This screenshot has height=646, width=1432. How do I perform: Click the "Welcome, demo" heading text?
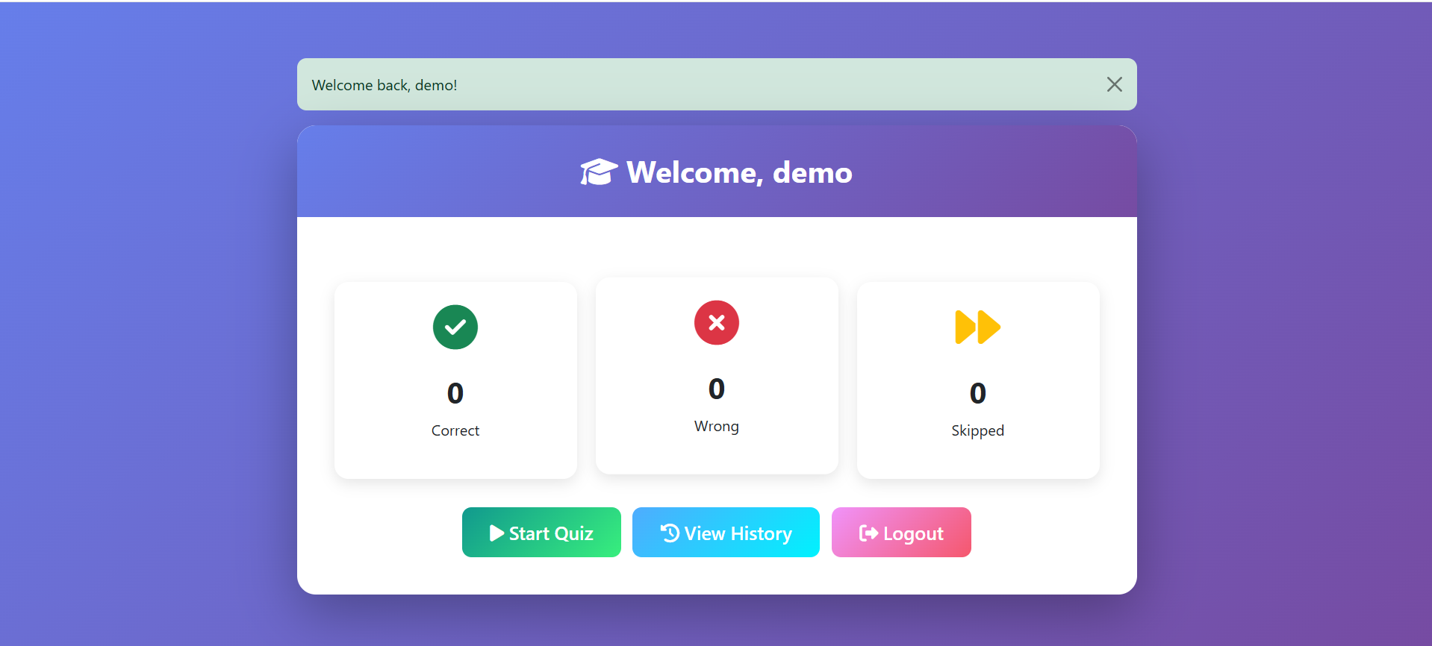[x=739, y=172]
